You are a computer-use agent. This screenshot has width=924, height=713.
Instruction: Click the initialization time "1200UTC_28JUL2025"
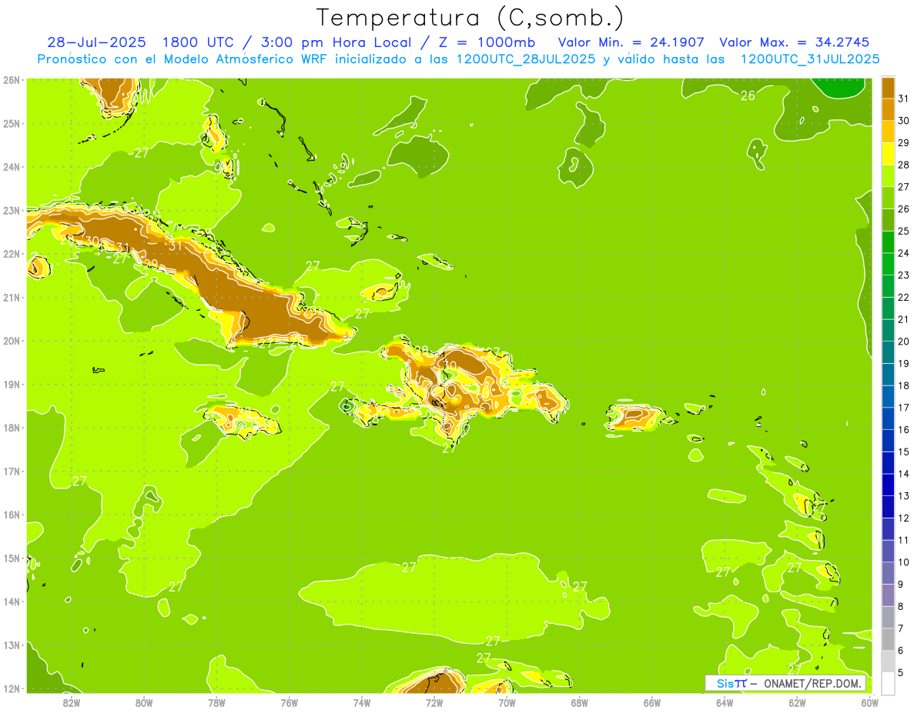[x=524, y=59]
